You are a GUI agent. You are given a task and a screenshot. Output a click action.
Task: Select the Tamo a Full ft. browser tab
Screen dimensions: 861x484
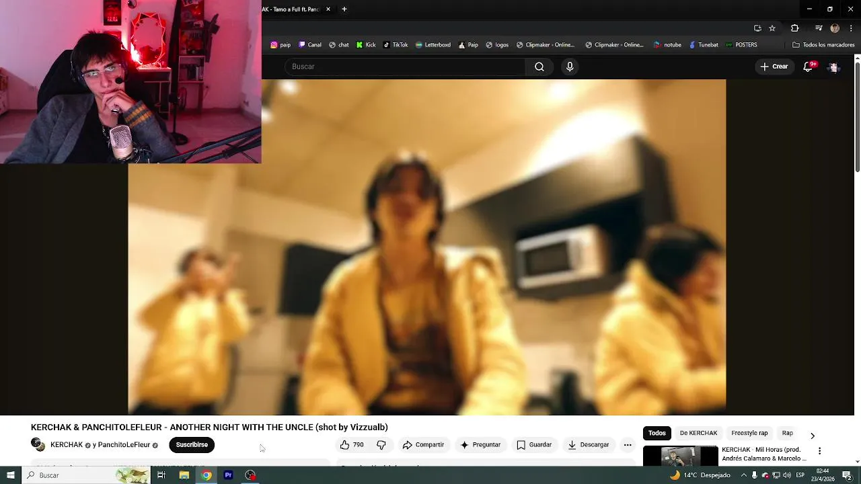coord(291,9)
